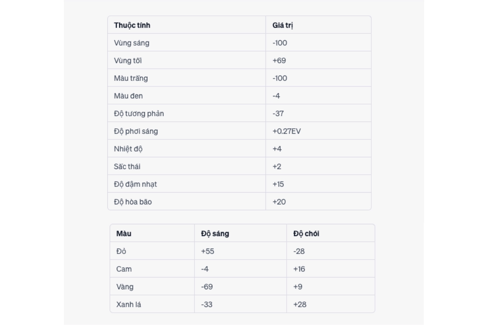Select the "Độ đậm nhạt" row label
The image size is (488, 325).
(x=135, y=184)
